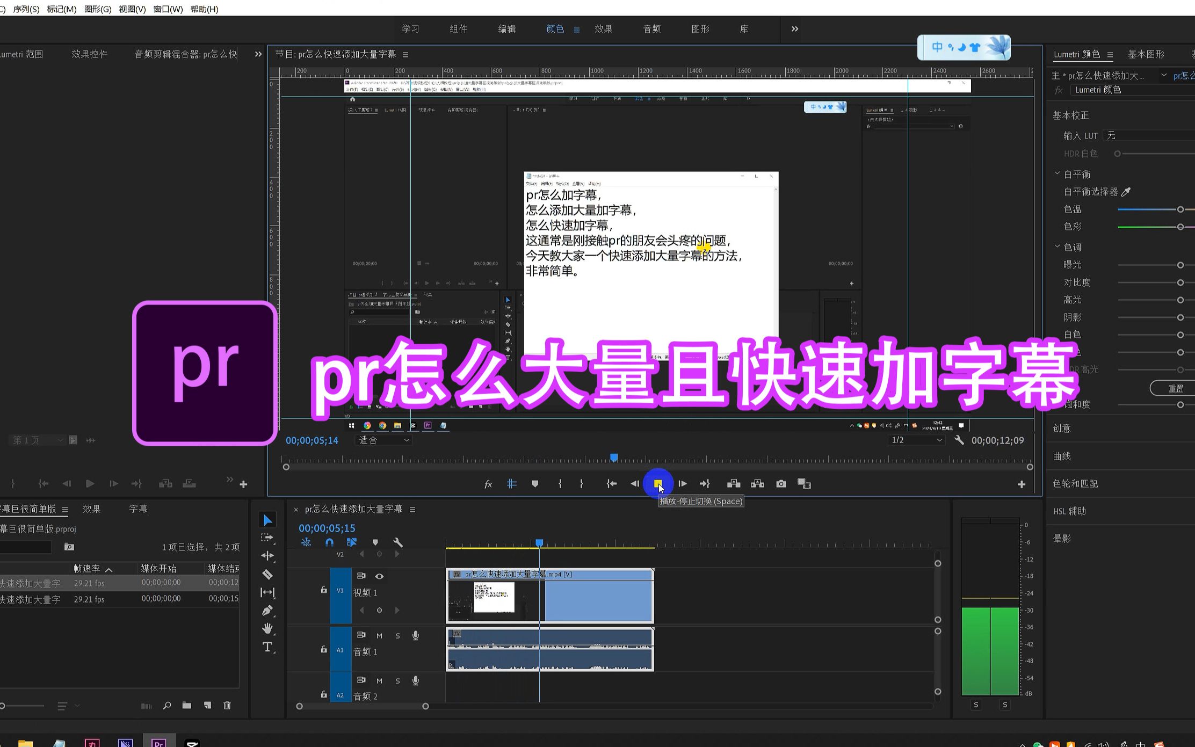Go to Out point in Program monitor
The height and width of the screenshot is (747, 1195).
[x=705, y=484]
